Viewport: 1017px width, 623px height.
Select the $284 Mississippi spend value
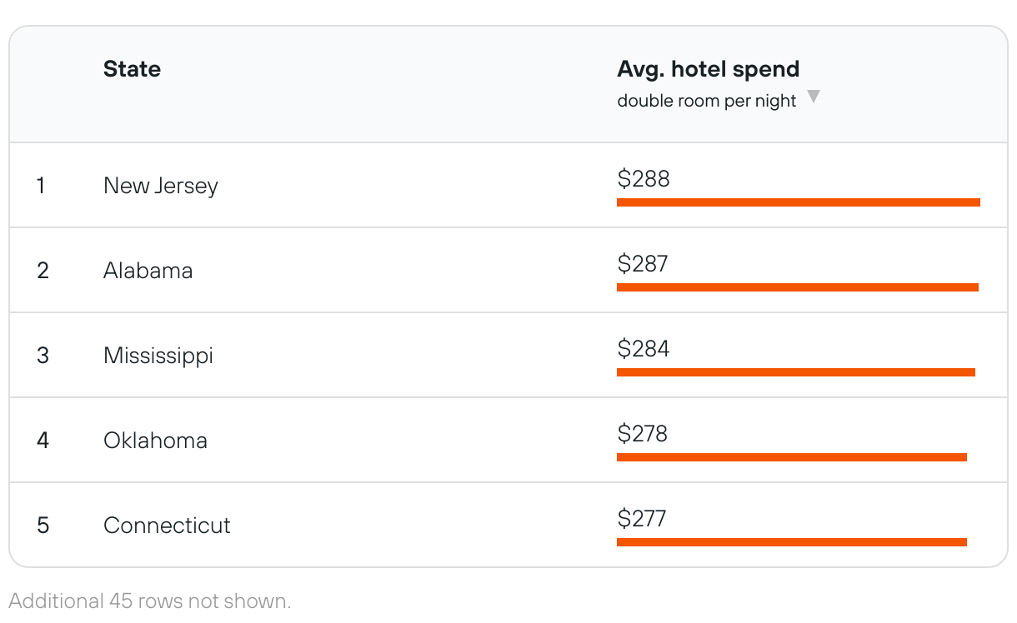pyautogui.click(x=643, y=349)
